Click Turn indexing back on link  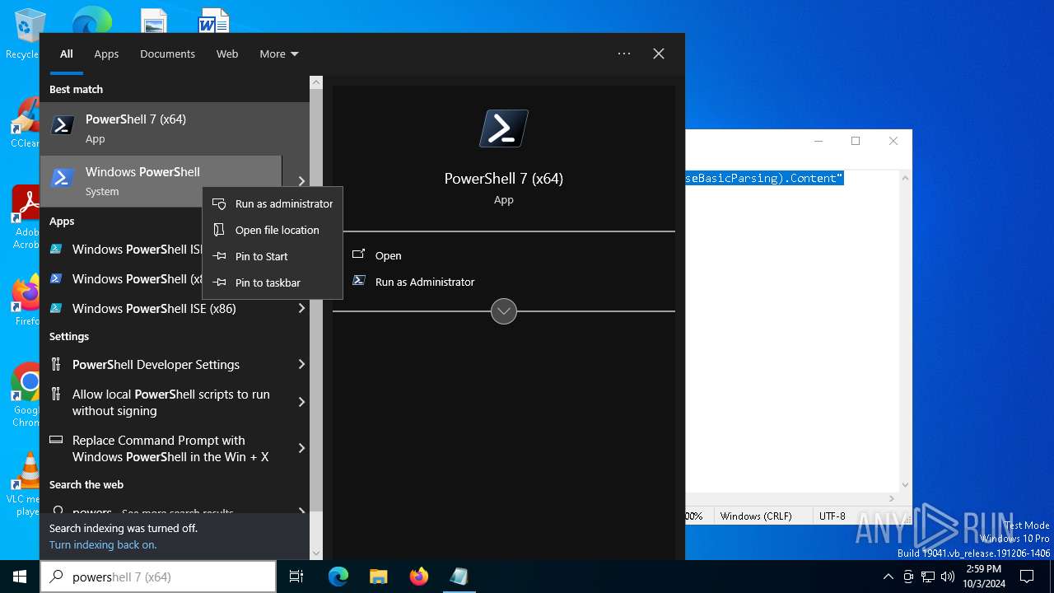point(103,544)
